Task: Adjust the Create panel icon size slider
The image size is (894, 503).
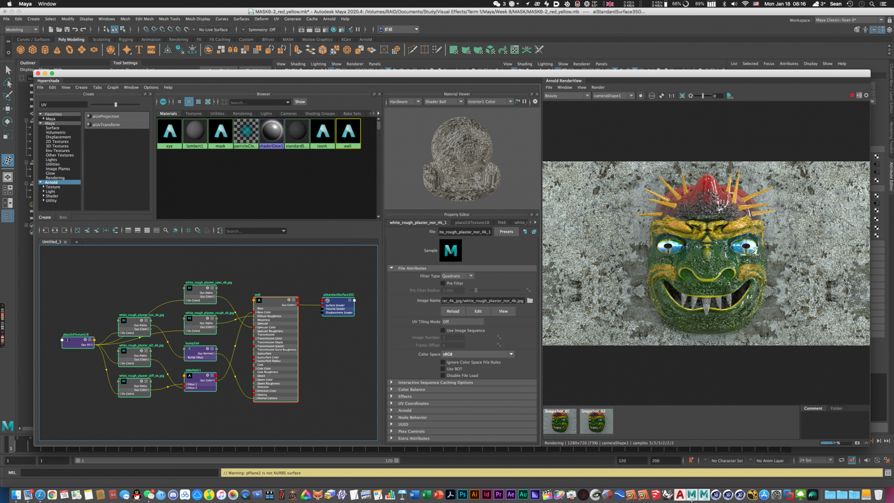Action: point(116,105)
